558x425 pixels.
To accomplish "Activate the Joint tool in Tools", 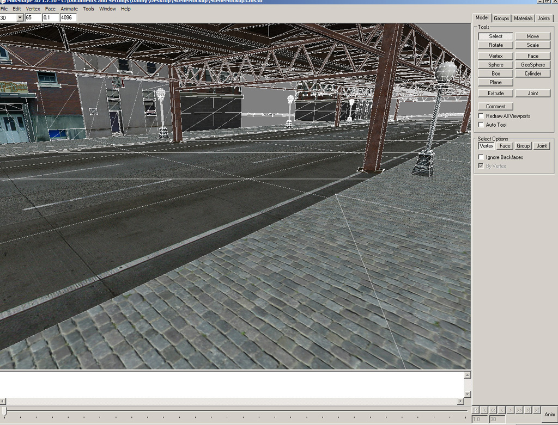I will [533, 93].
